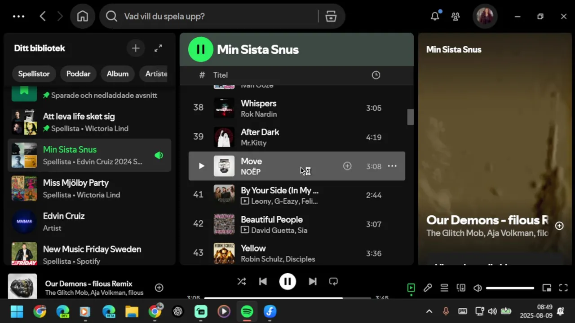
Task: Open notifications bell
Action: pos(435,16)
